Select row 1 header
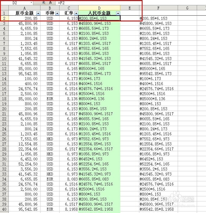206x213 pixels. tap(4, 13)
